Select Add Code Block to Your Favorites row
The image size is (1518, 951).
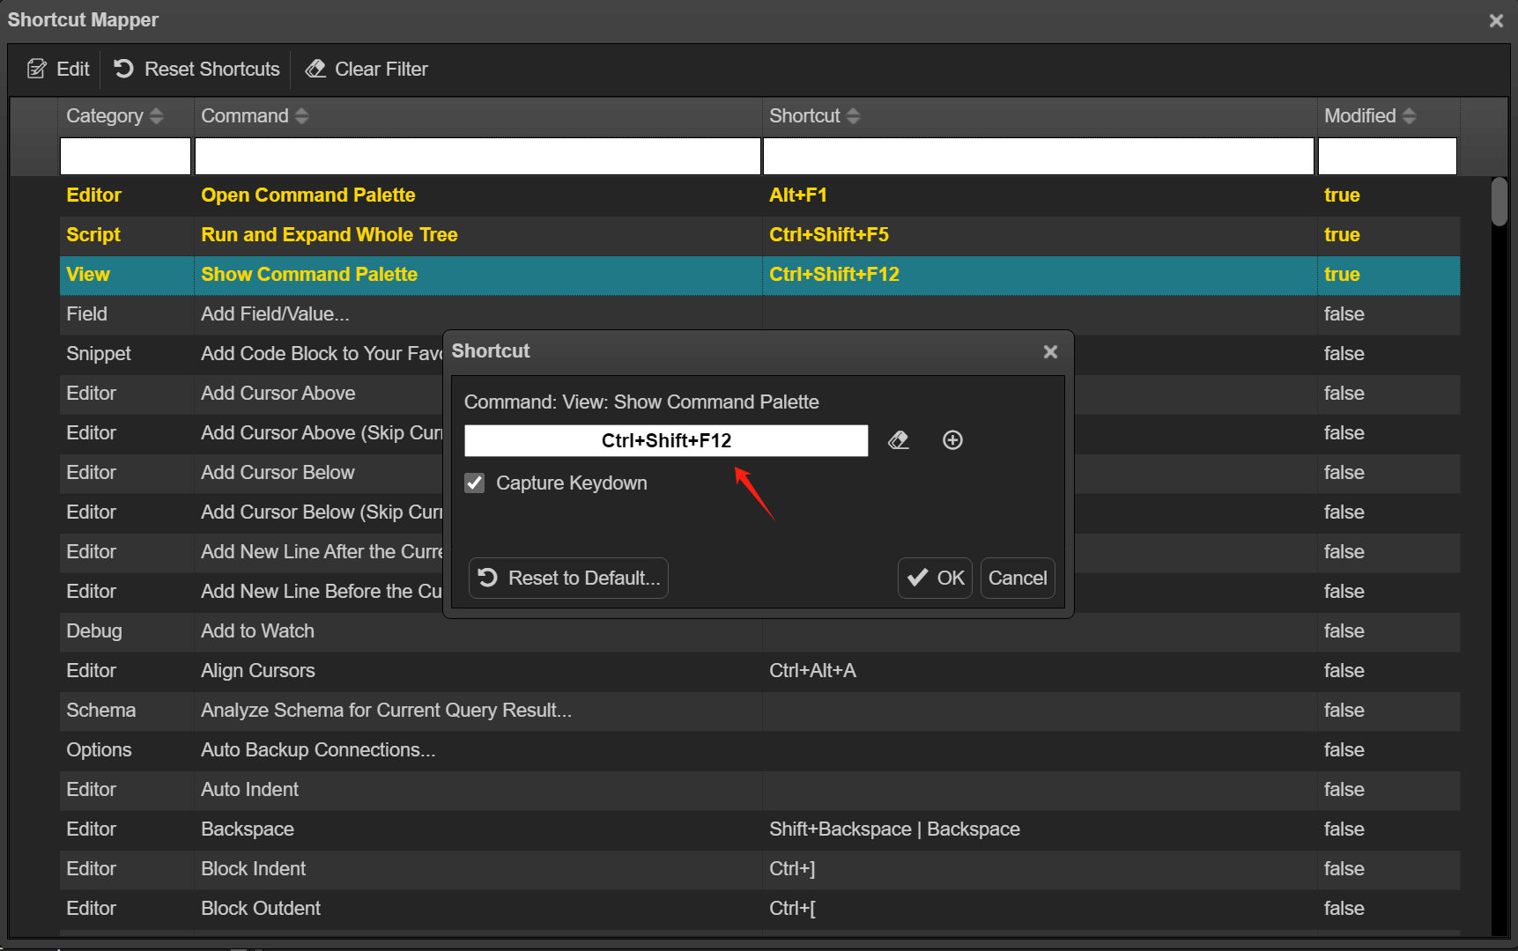point(322,354)
